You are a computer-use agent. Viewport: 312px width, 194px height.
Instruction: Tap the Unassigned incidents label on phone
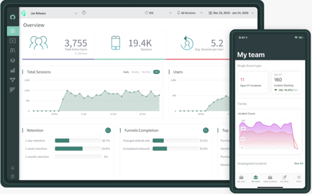click(252, 164)
